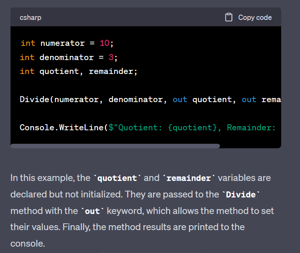Click the "Console.WriteLine" code line

click(147, 128)
